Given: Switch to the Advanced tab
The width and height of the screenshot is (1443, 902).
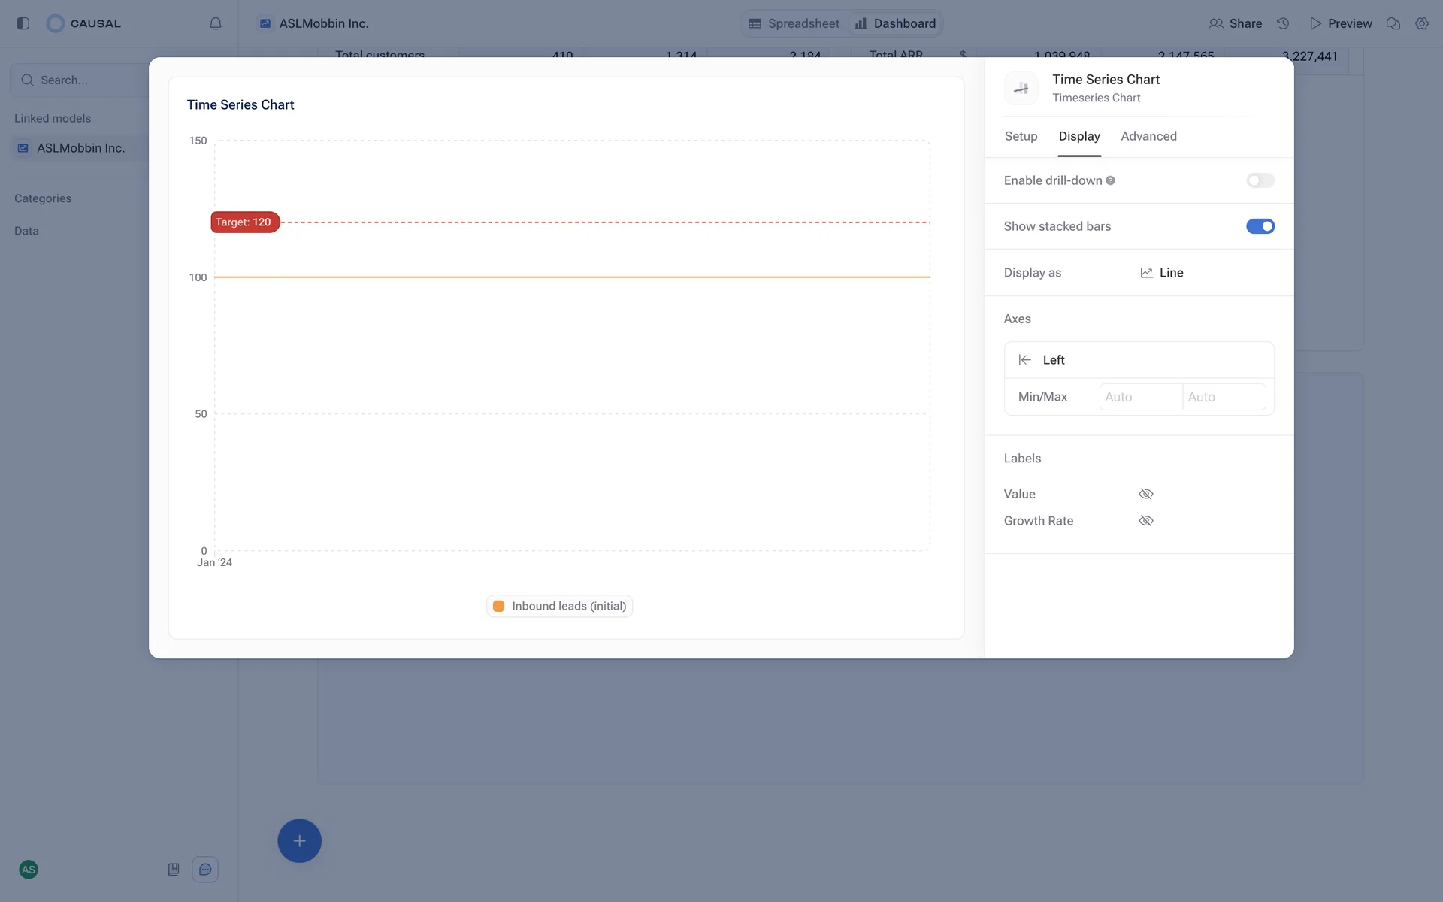Looking at the screenshot, I should point(1148,136).
